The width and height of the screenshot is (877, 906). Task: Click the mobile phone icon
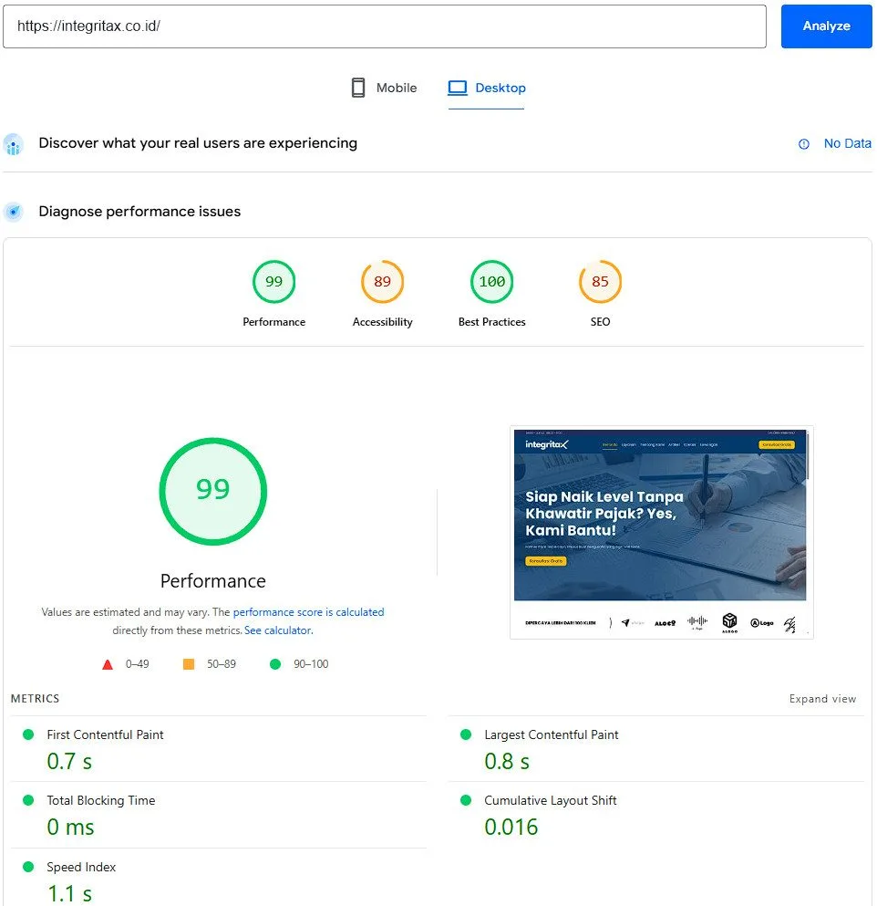[x=358, y=88]
